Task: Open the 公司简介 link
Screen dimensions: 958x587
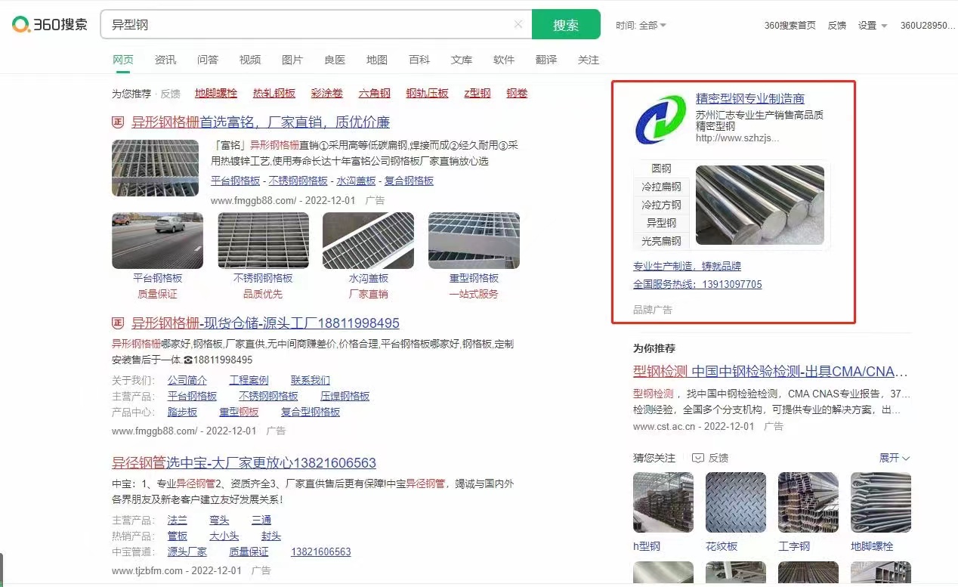Action: tap(187, 380)
